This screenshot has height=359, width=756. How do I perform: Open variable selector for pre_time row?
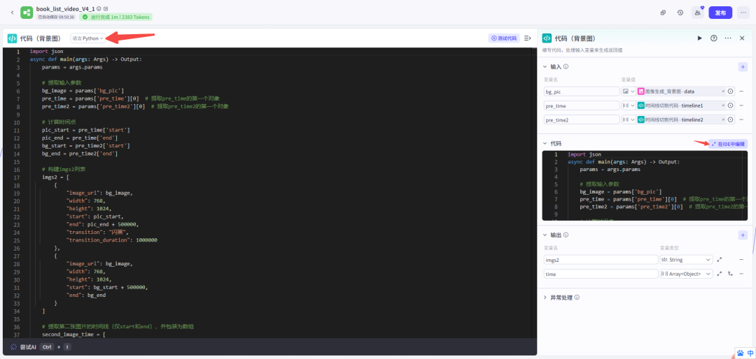tap(730, 105)
